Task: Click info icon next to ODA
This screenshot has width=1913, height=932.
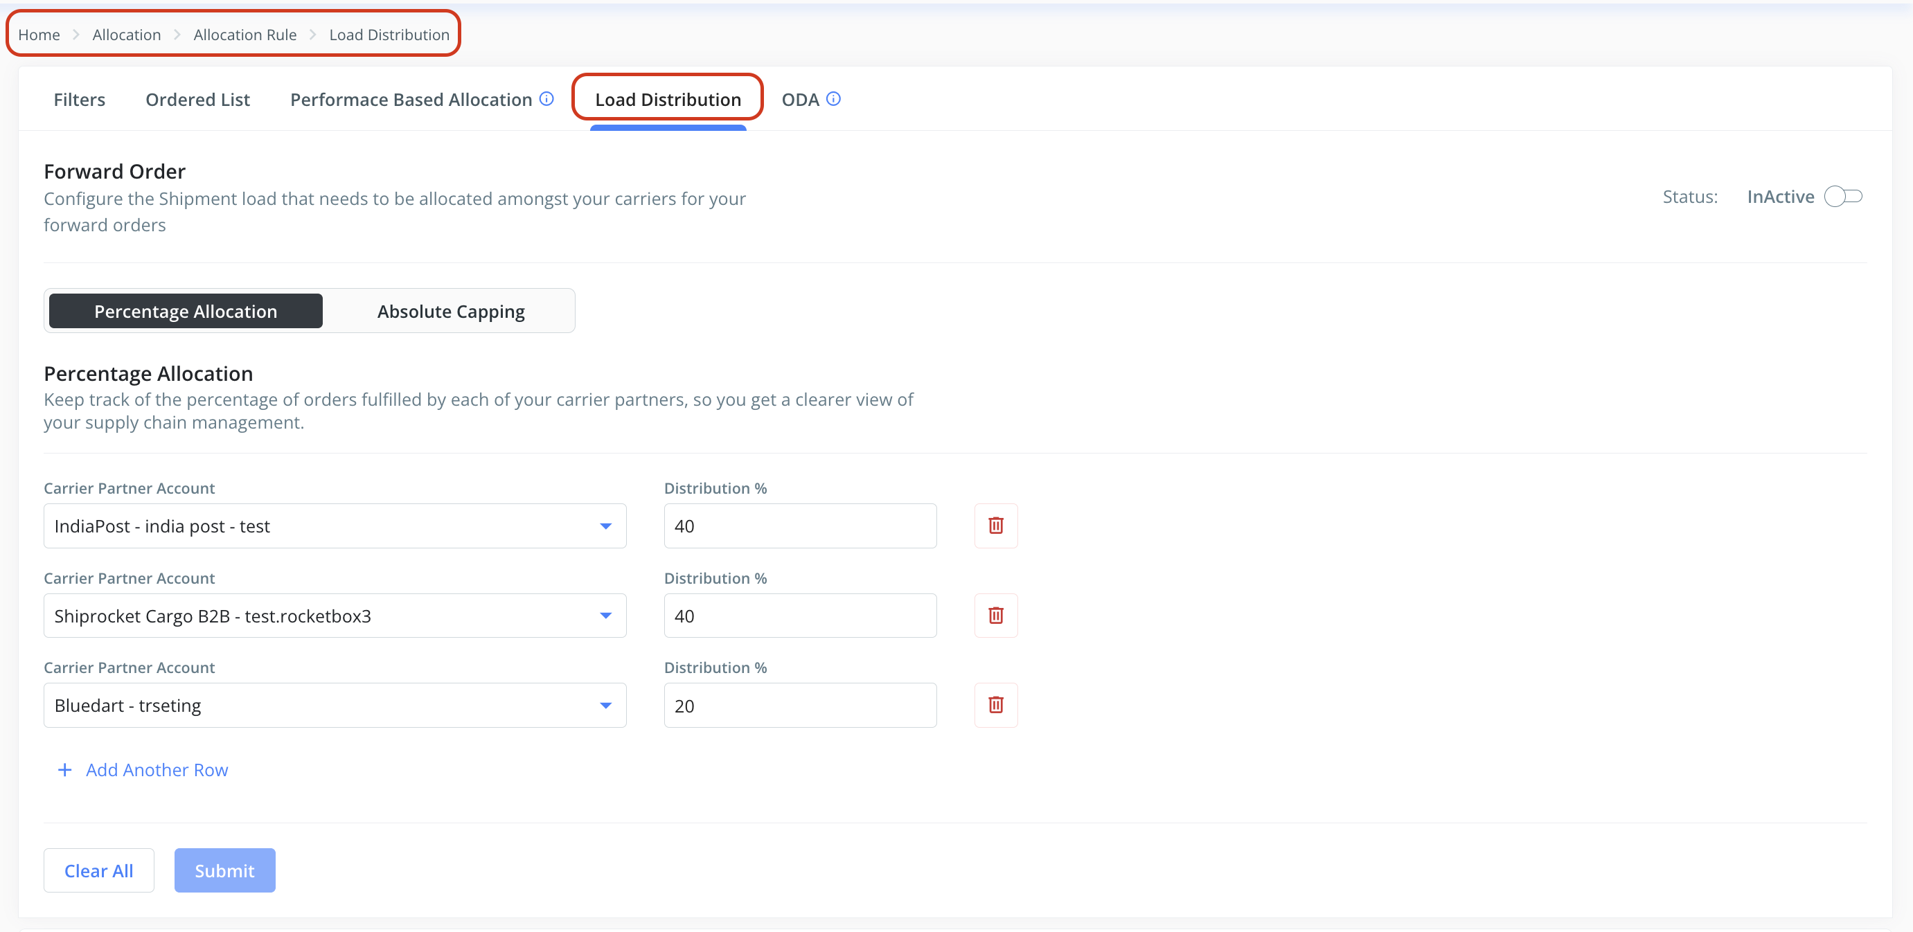Action: click(833, 99)
